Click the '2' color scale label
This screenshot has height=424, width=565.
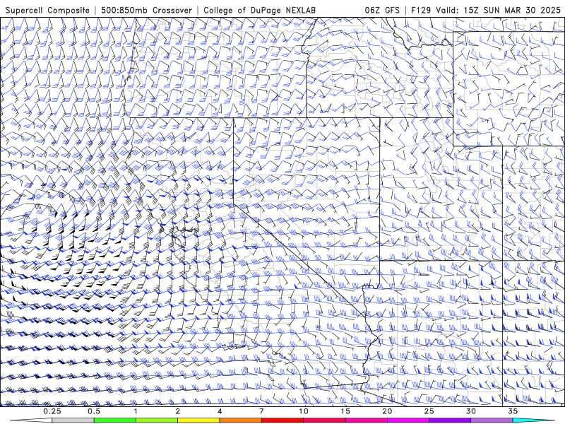[178, 411]
